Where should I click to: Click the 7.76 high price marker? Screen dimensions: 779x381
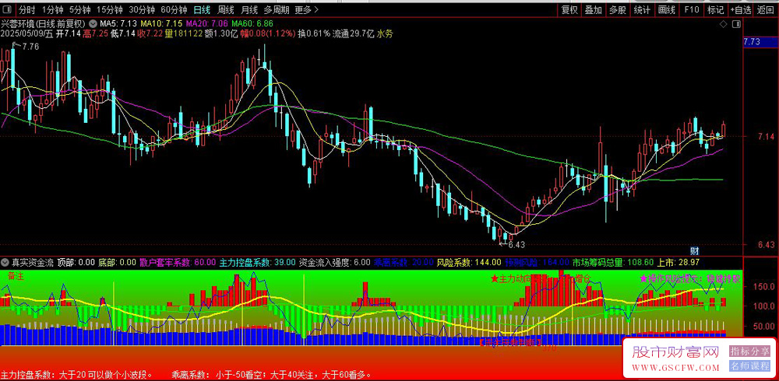pos(30,47)
